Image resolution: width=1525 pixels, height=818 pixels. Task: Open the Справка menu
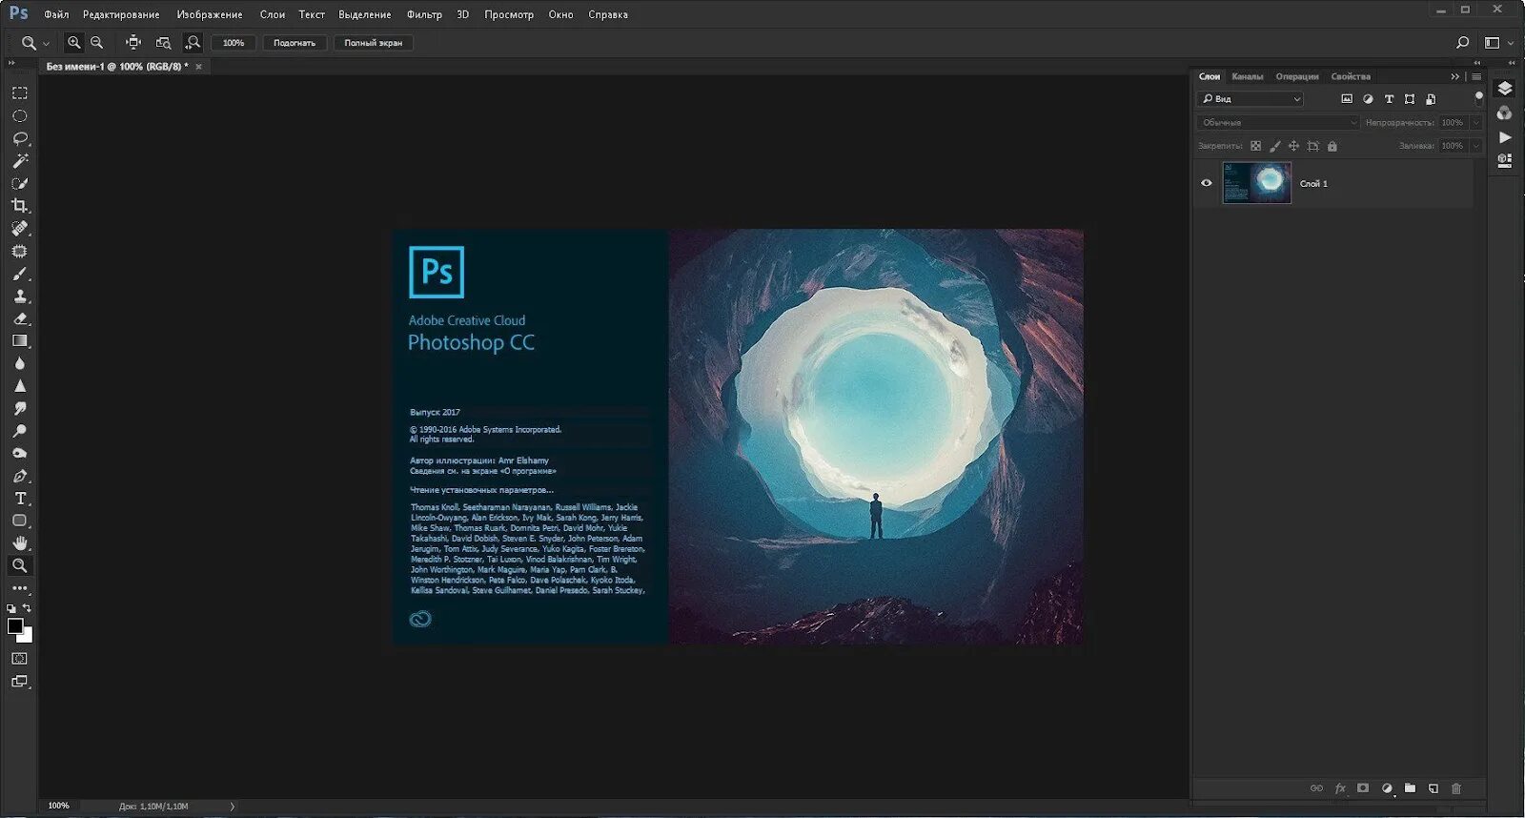(x=608, y=14)
